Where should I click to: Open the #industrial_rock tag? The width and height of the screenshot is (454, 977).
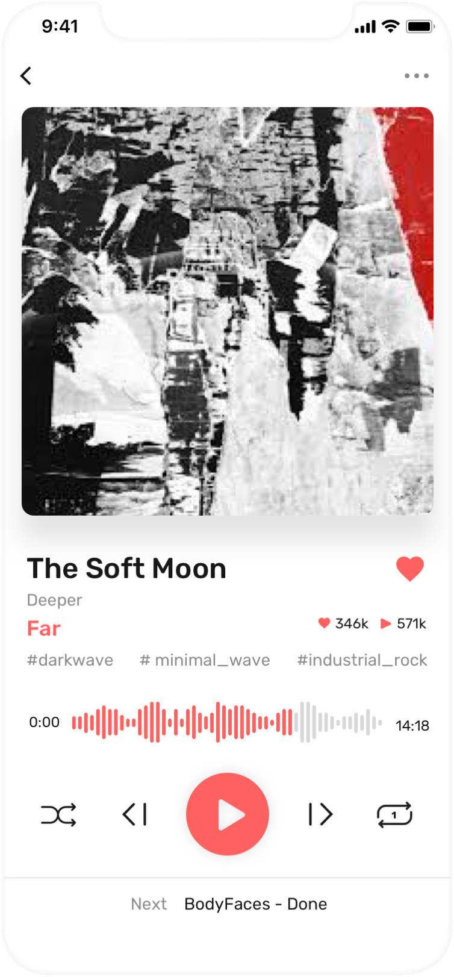coord(362,660)
